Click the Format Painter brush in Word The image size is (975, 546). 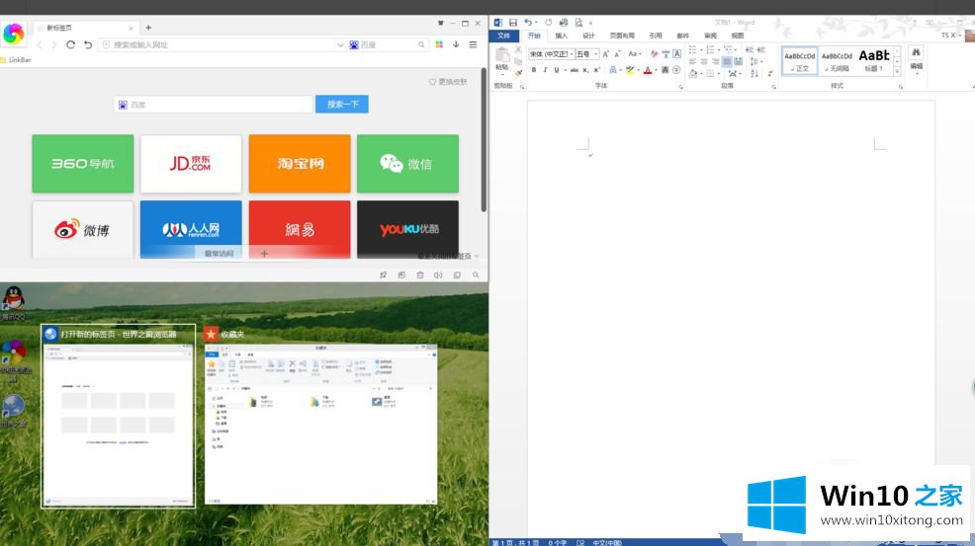[x=518, y=73]
